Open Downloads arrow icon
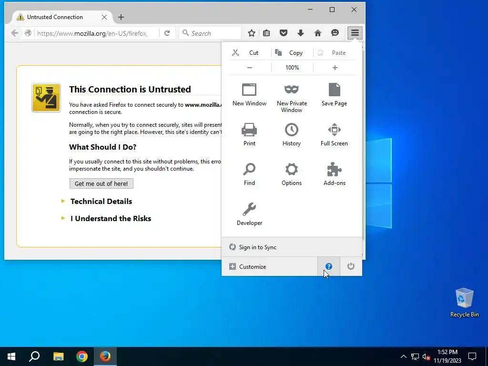This screenshot has height=366, width=488. (x=301, y=33)
